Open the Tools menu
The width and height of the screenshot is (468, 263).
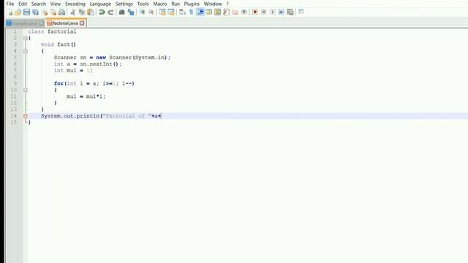[143, 4]
